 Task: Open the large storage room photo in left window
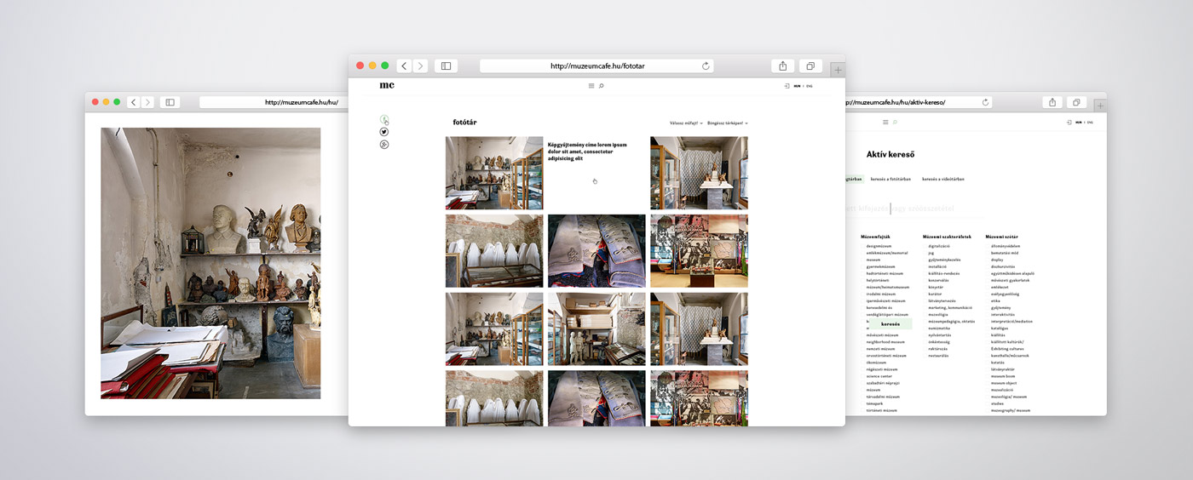coord(210,263)
